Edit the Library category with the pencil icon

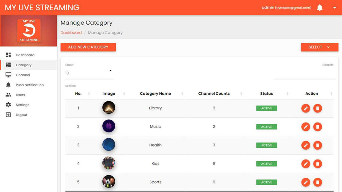(306, 108)
